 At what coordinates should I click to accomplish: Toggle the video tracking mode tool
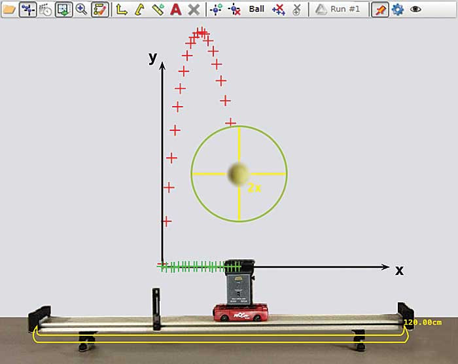[28, 9]
